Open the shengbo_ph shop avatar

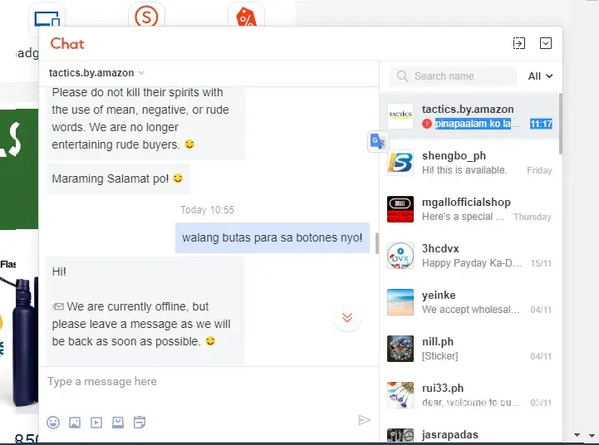pos(400,163)
